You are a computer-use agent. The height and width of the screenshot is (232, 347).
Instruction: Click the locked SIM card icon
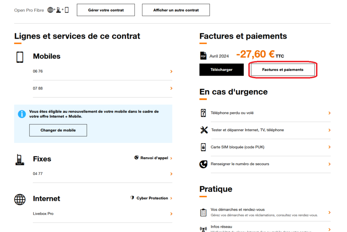203,147
